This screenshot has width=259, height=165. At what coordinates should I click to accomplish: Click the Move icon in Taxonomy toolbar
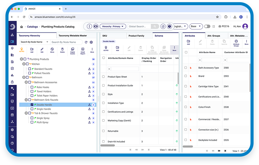[x=52, y=50]
